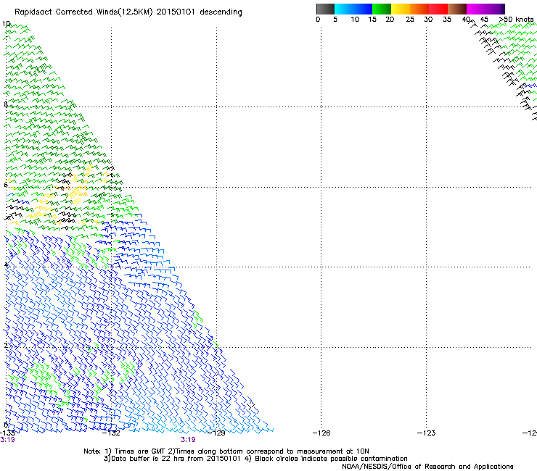Click the red 30-35 knots legend segment

click(x=438, y=9)
